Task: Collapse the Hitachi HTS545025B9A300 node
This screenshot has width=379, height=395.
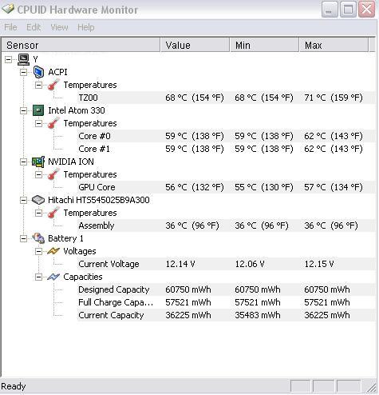Action: click(x=23, y=200)
